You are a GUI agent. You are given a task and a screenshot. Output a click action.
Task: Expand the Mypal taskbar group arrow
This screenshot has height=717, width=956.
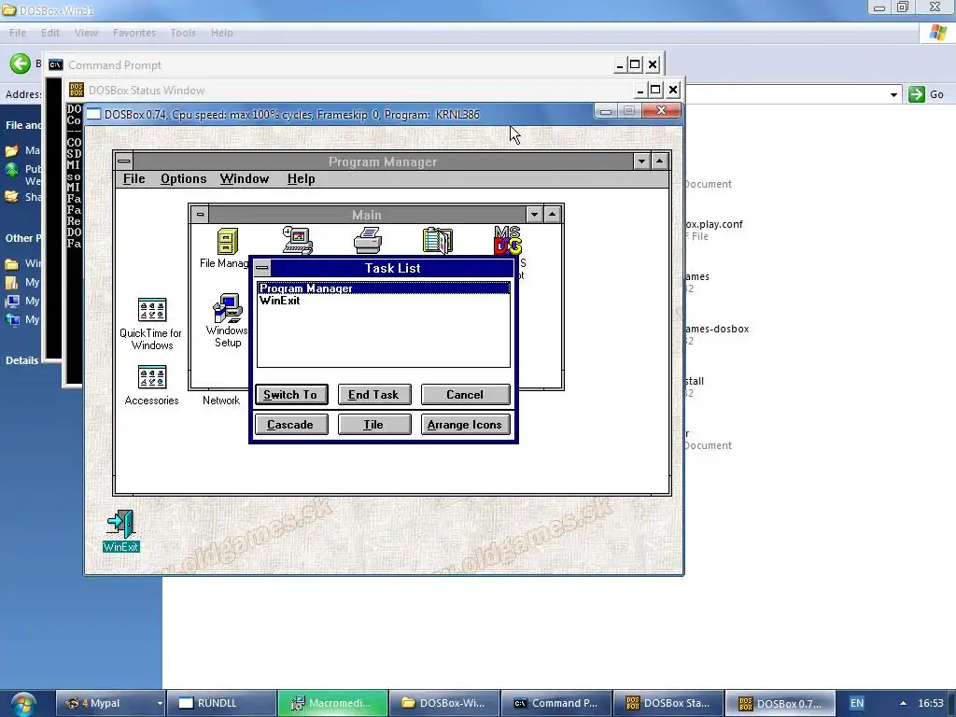[x=160, y=704]
